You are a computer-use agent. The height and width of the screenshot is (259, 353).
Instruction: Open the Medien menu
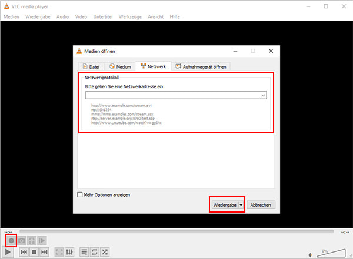click(x=11, y=16)
